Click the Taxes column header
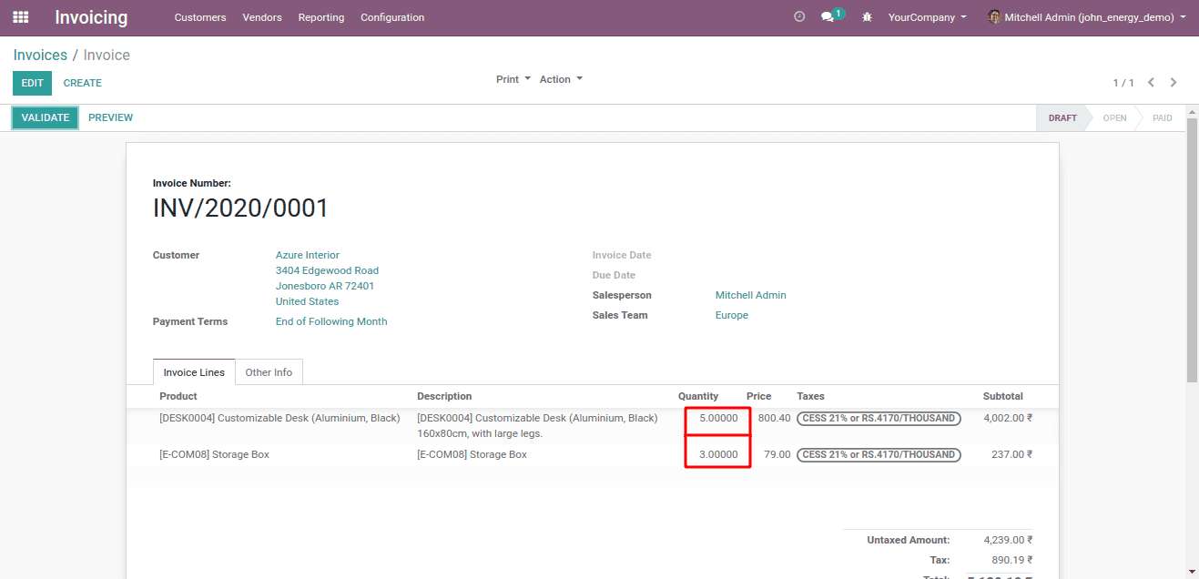1199x579 pixels. point(810,396)
